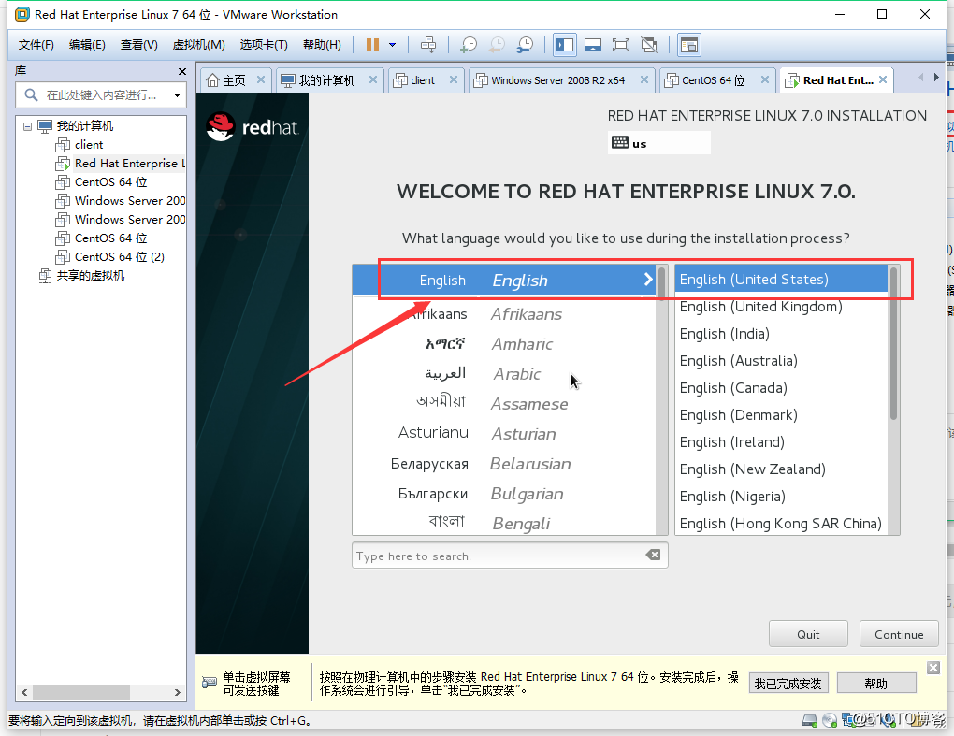Open the 文件(F) menu
This screenshot has width=954, height=736.
36,44
